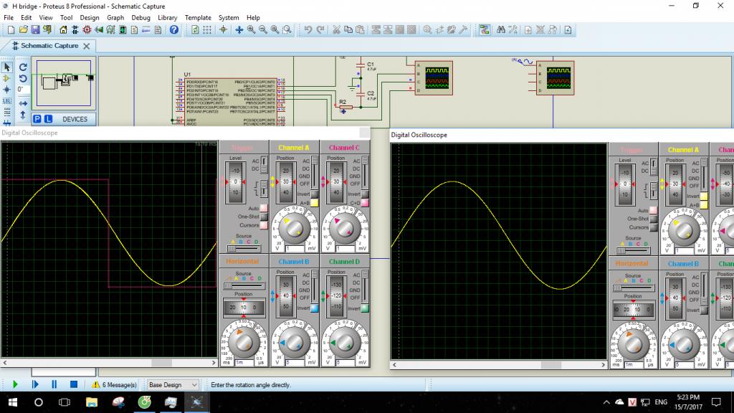This screenshot has width=734, height=413.
Task: Enable the One-Shot trigger button
Action: [x=264, y=217]
